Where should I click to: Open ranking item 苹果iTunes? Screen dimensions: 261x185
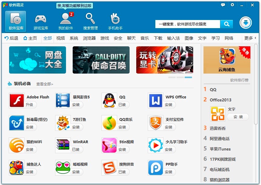click(x=220, y=149)
